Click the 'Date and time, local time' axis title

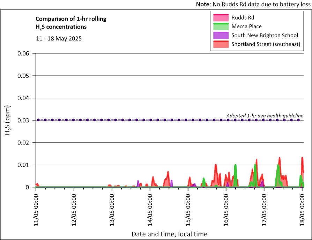169,234
